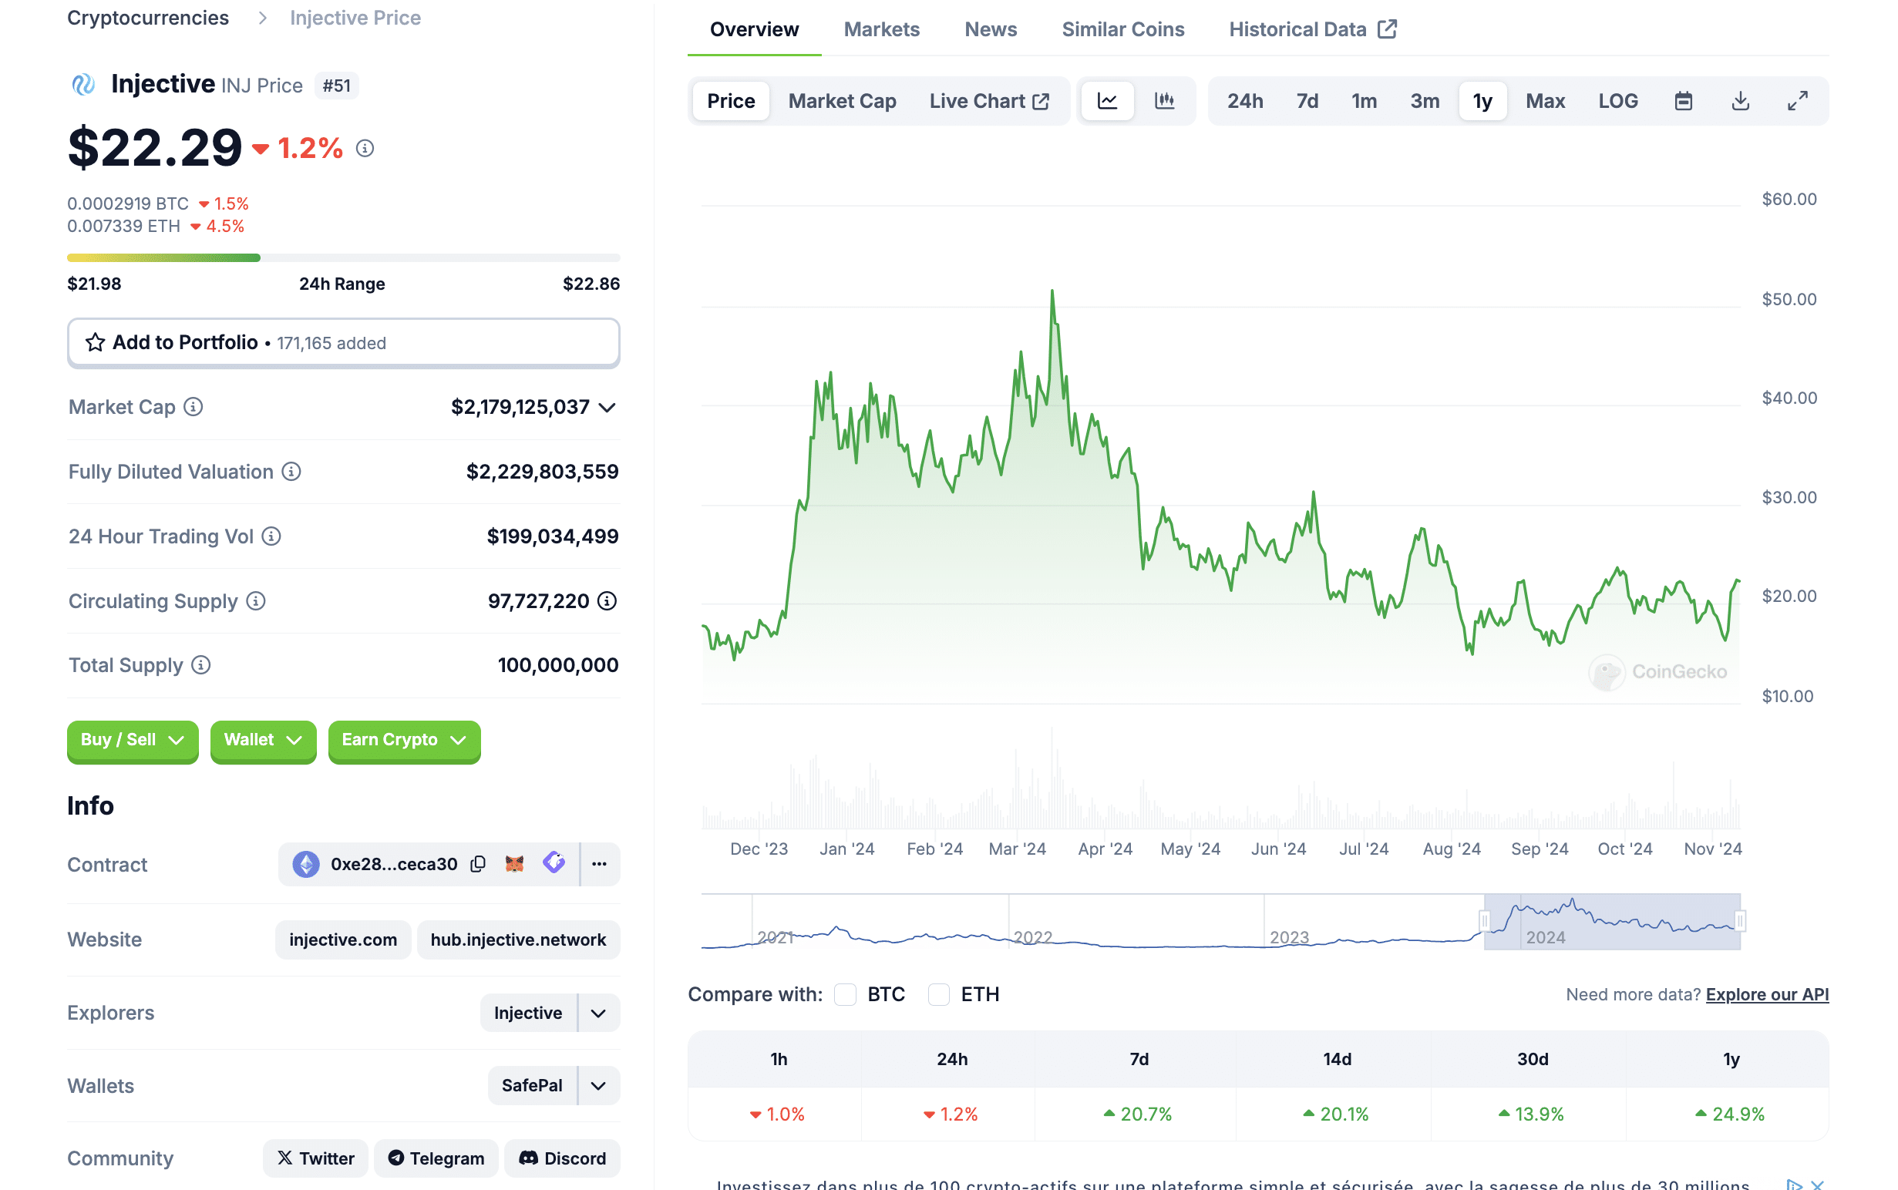Enable ETH comparison checkbox
The image size is (1898, 1190).
(x=939, y=994)
